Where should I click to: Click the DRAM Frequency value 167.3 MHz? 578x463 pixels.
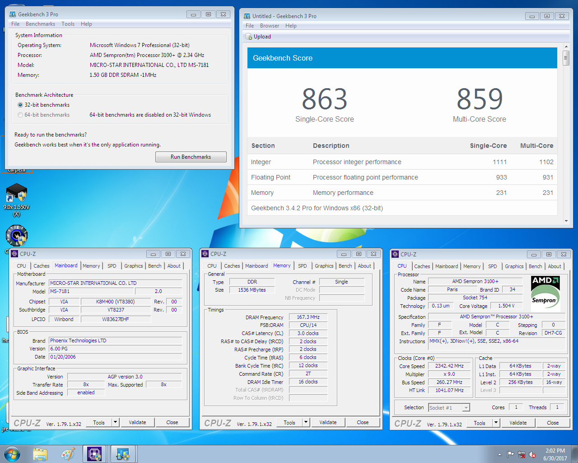pos(308,317)
